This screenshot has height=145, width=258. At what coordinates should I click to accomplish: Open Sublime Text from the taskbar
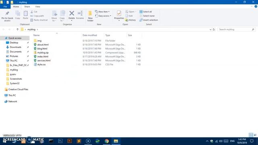coord(79,141)
